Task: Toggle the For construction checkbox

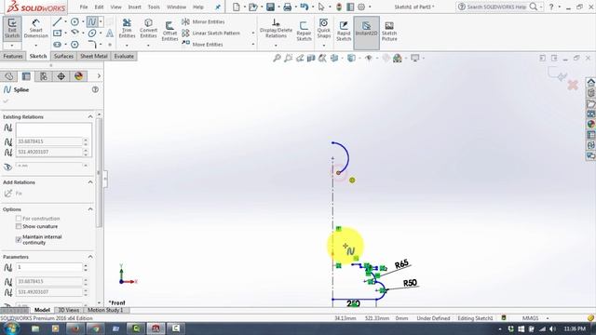Action: click(19, 219)
